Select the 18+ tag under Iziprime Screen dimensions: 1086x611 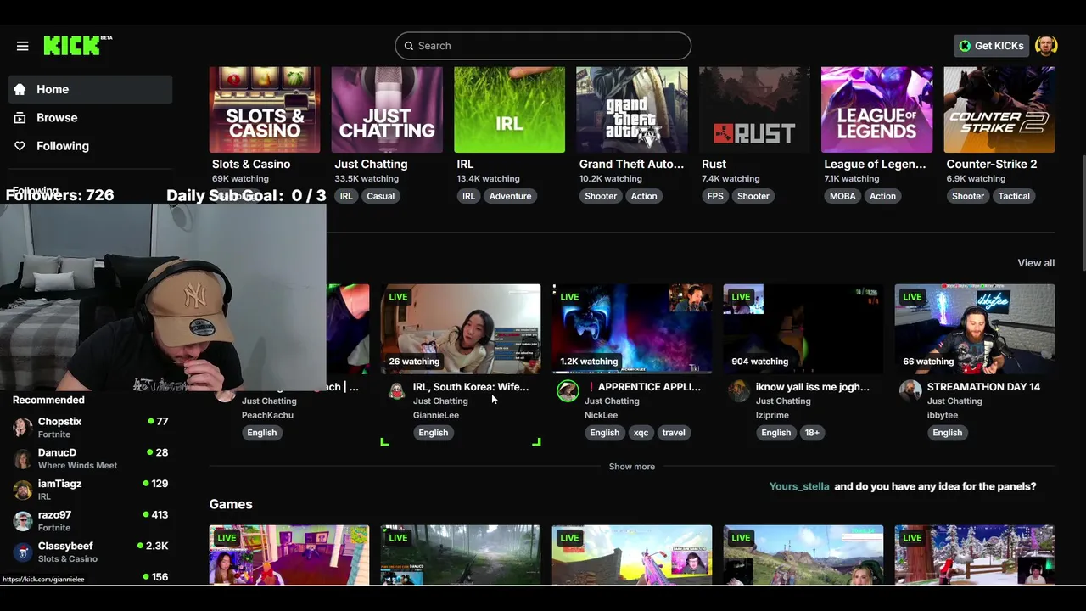812,433
